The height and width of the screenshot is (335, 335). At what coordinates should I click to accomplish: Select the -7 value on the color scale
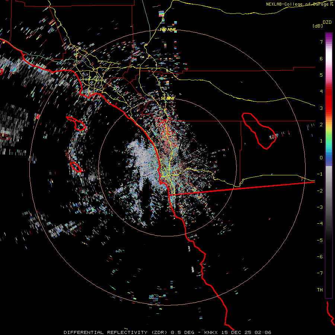tap(320, 273)
